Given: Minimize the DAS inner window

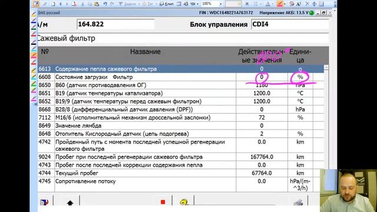Looking at the screenshot, I should coord(318,13).
